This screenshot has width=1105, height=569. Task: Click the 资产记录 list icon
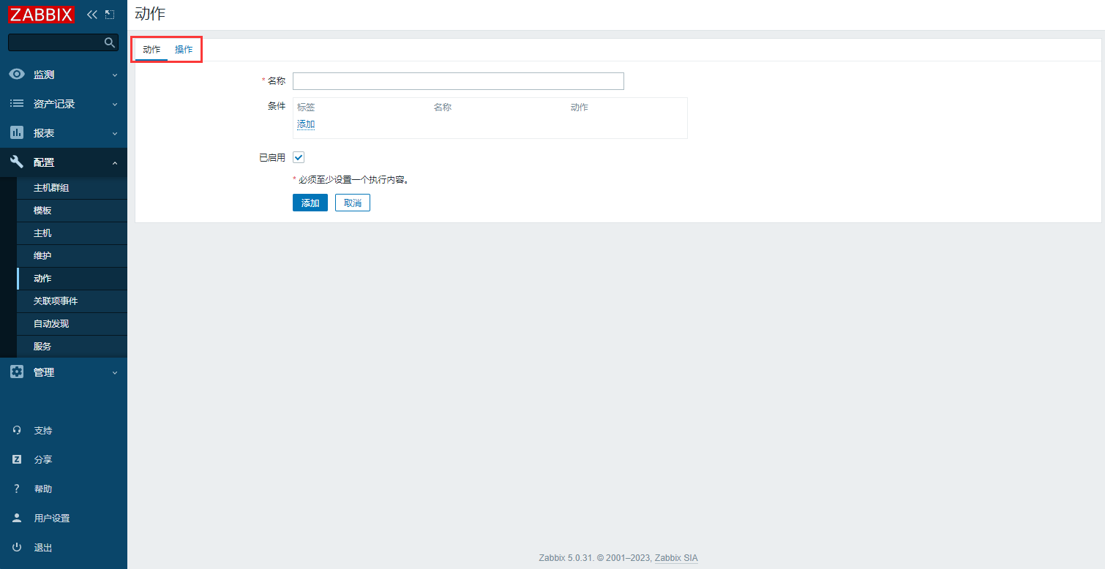17,104
